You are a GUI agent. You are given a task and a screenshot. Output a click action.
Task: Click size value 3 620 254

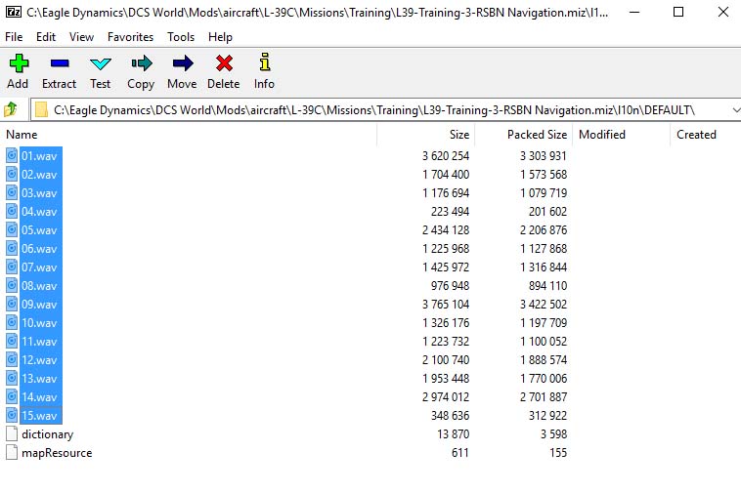click(446, 155)
